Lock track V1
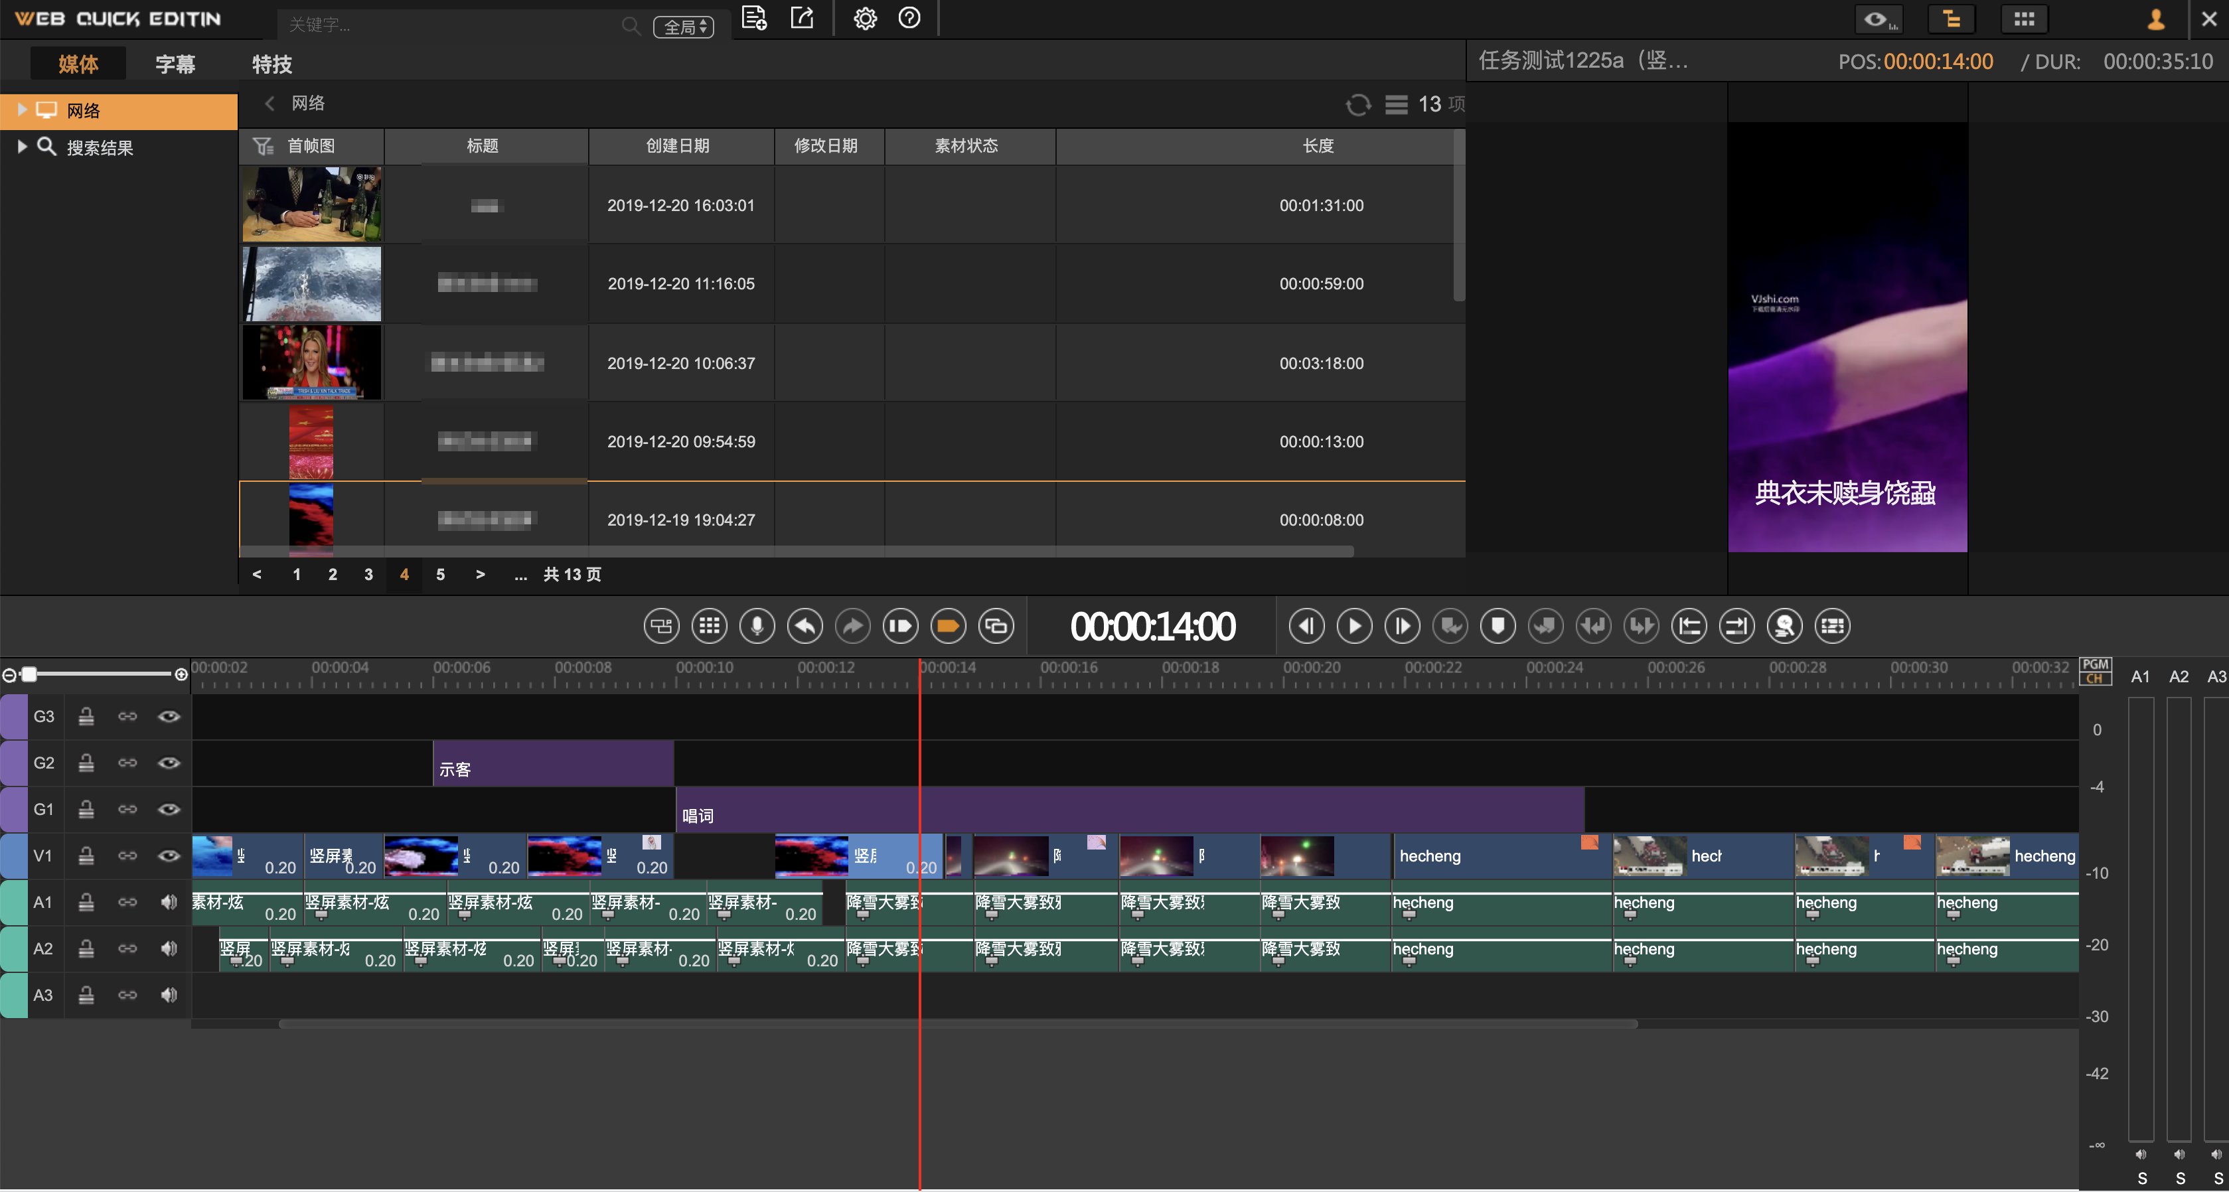Screen dimensions: 2229x1192 point(86,856)
